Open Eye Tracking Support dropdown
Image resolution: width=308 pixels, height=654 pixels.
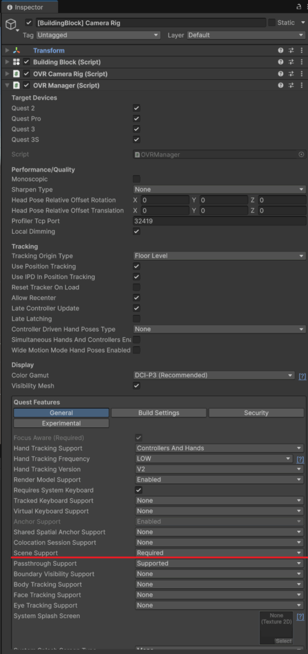pos(220,605)
